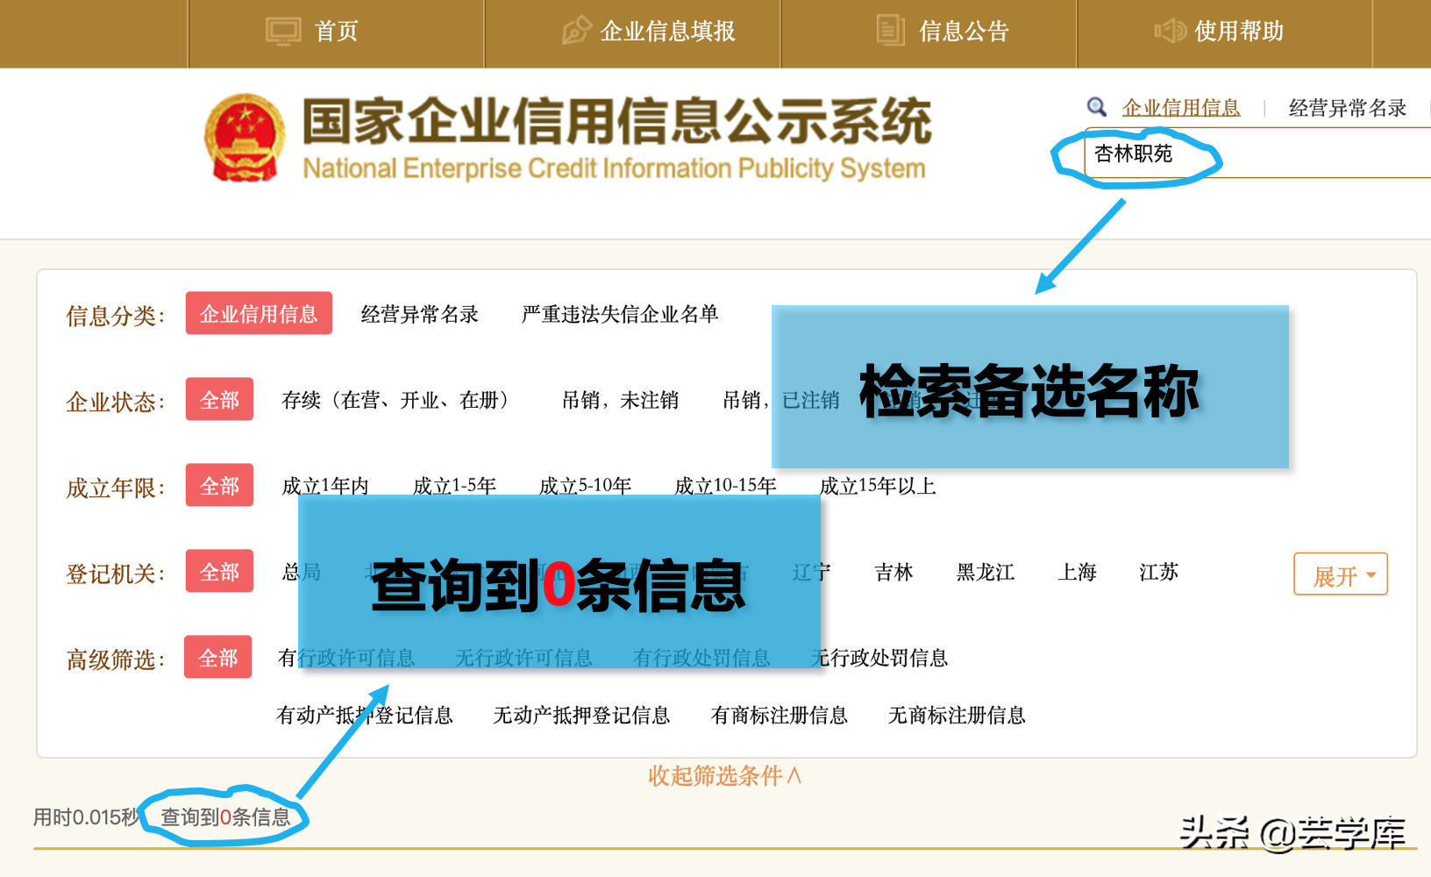Screen dimensions: 1431x877
Task: Enable the 吊销，未注销 filter
Action: click(621, 401)
